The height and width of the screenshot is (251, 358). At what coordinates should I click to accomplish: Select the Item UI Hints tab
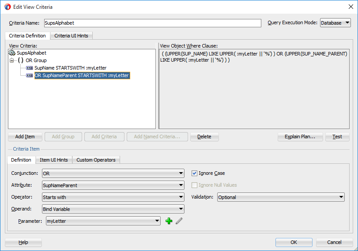pyautogui.click(x=54, y=160)
